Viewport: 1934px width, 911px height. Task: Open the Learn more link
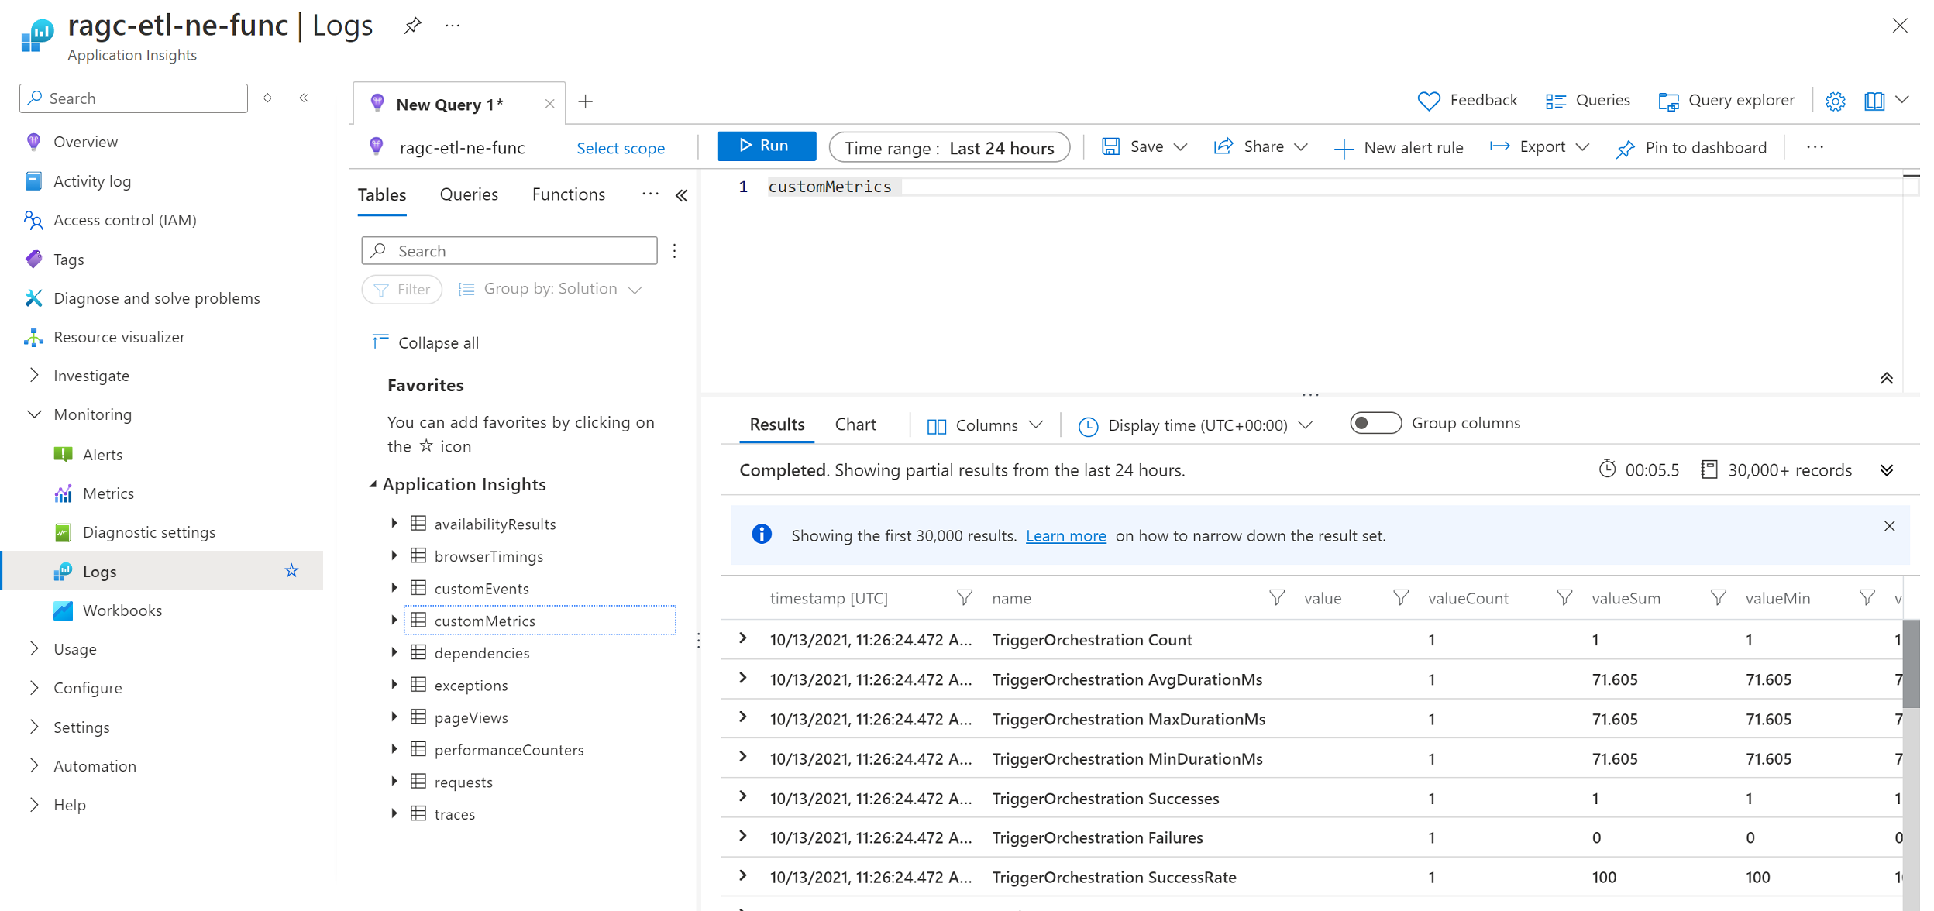point(1065,535)
